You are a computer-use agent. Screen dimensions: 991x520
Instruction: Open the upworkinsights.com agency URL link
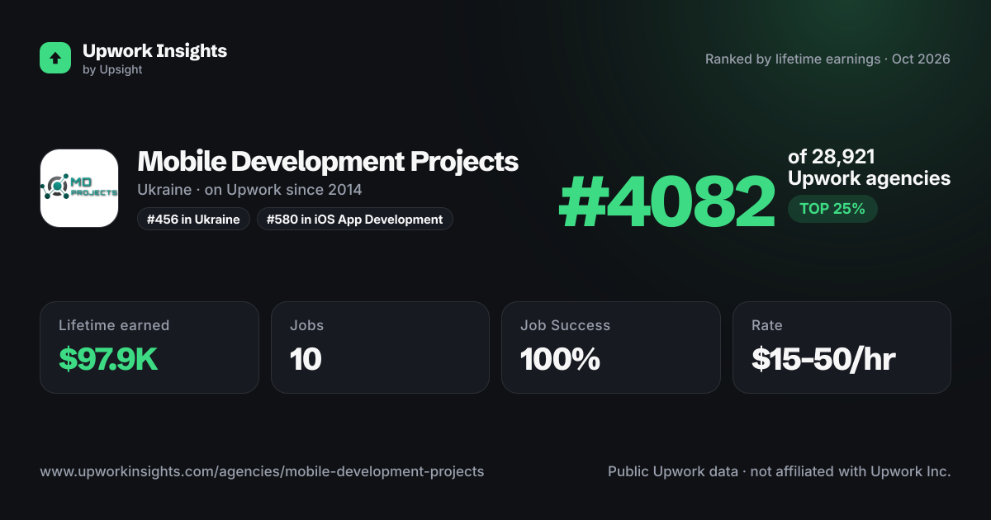[x=262, y=471]
